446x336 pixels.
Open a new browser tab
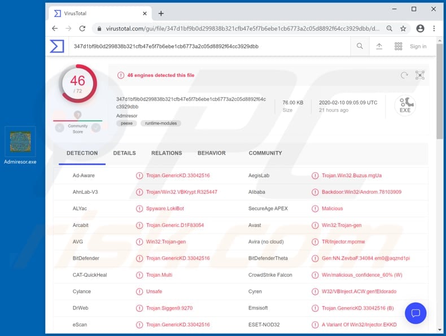point(161,14)
